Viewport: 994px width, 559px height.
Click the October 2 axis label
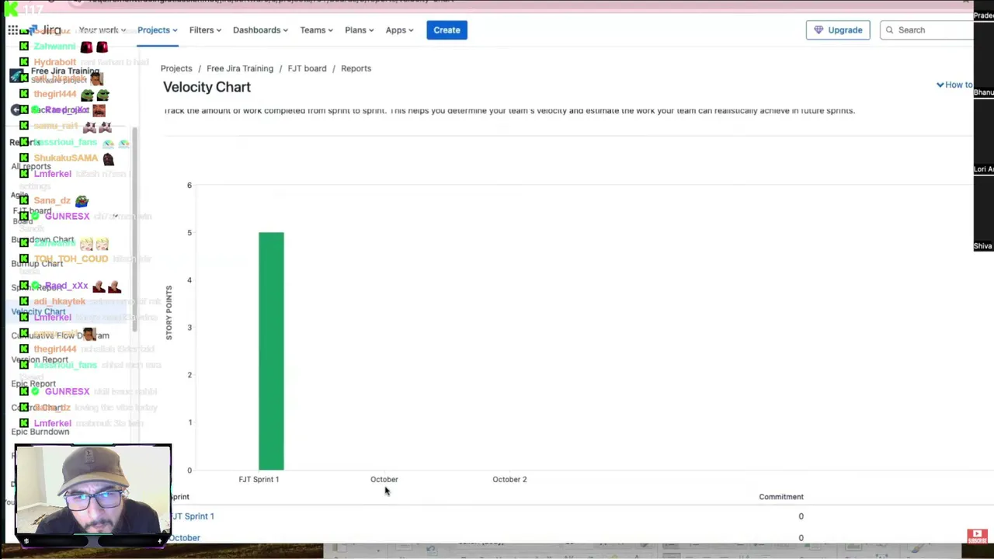(x=509, y=480)
